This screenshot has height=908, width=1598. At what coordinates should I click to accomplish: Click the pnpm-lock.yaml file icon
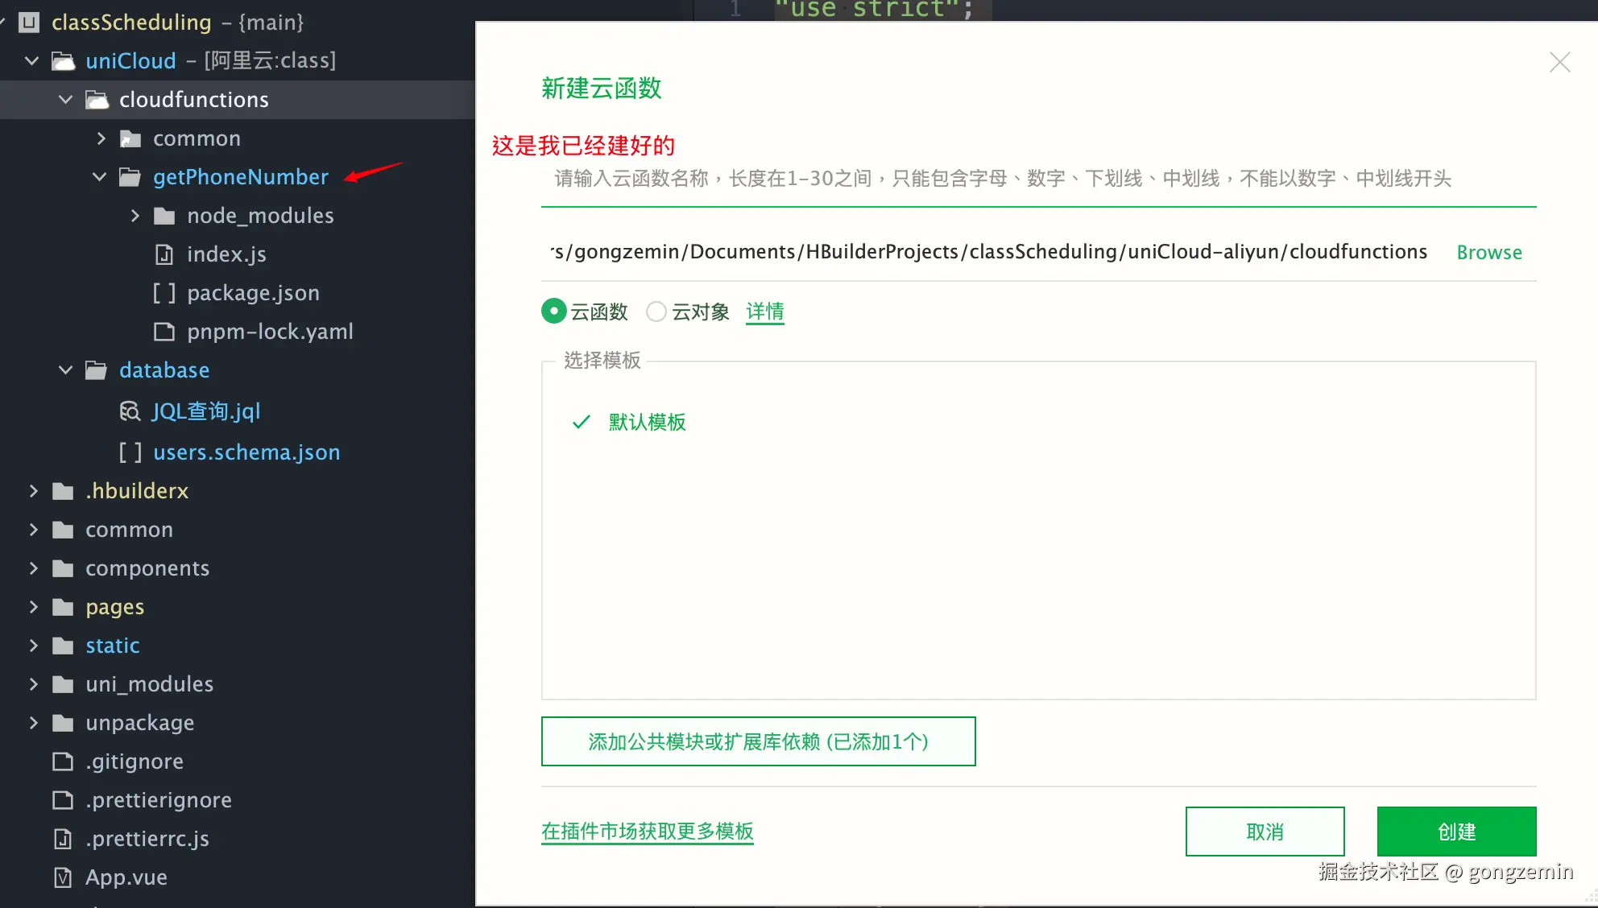(x=164, y=332)
